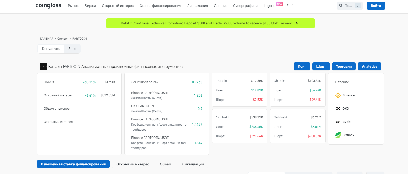Image resolution: width=408 pixels, height=174 pixels.
Task: Click the NEW badge beside Legend
Action: click(x=280, y=4)
